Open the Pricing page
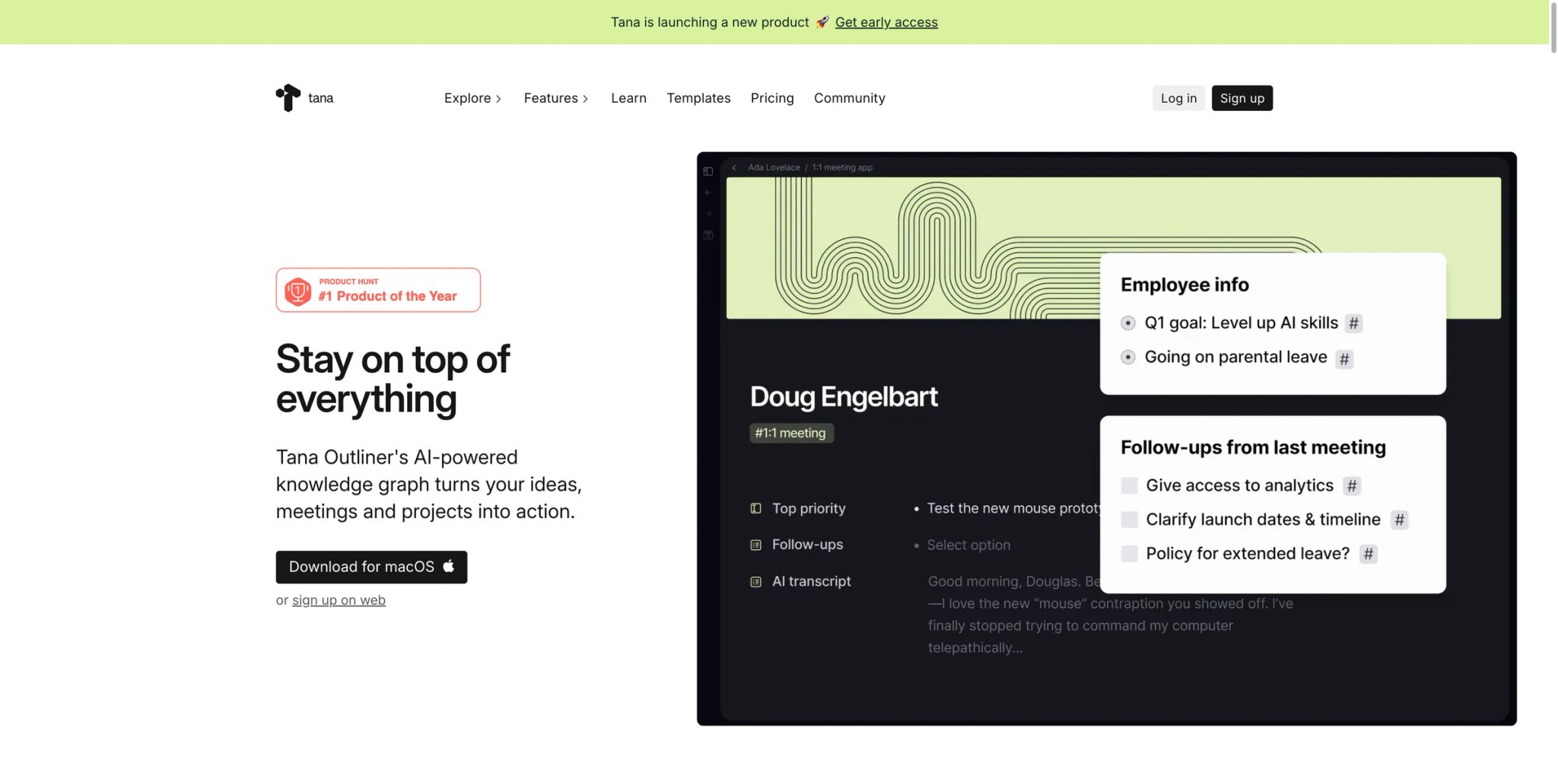1558x763 pixels. pyautogui.click(x=772, y=98)
